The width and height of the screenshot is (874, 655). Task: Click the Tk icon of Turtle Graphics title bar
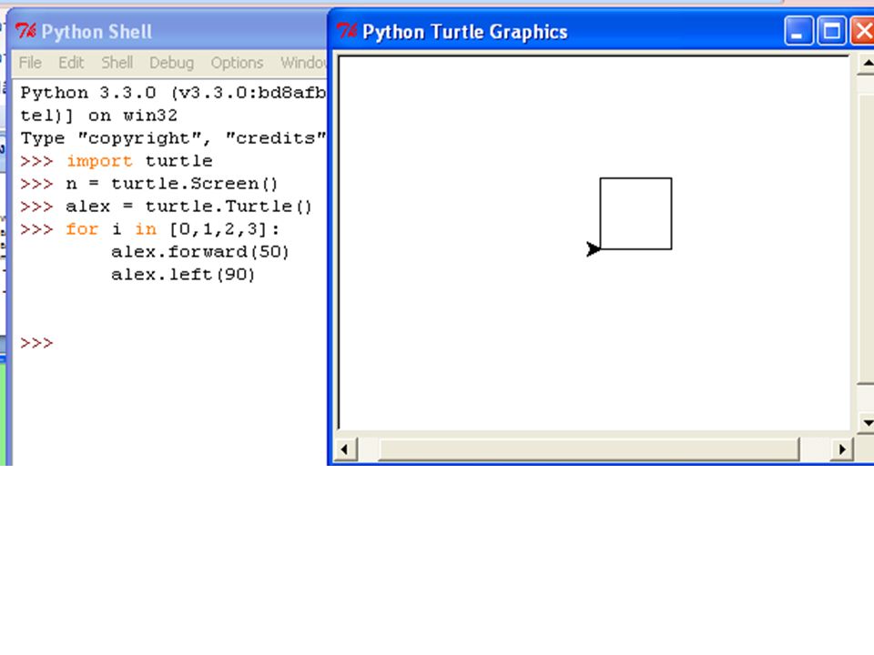pos(347,30)
